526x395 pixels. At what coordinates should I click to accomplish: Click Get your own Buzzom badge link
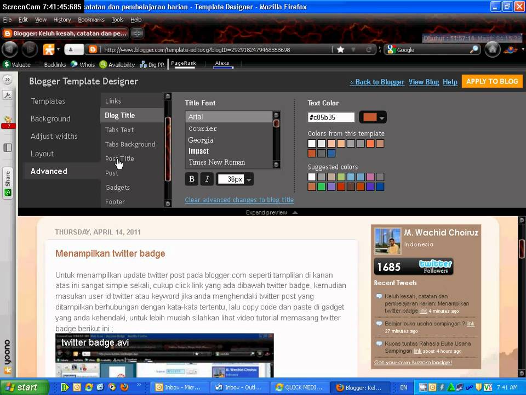click(x=413, y=363)
